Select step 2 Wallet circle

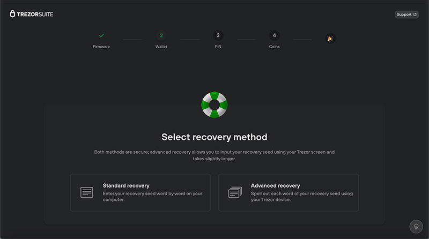coord(161,35)
